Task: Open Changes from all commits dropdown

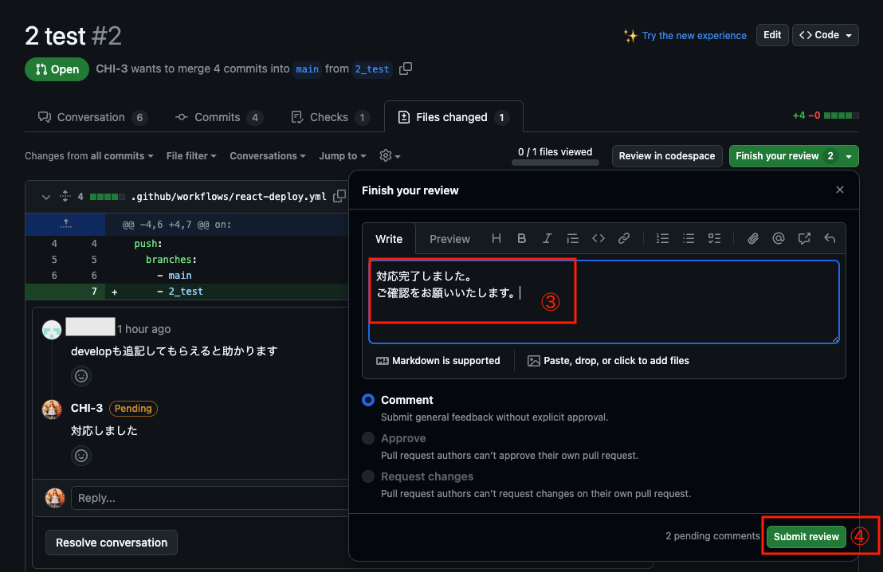Action: coord(89,156)
